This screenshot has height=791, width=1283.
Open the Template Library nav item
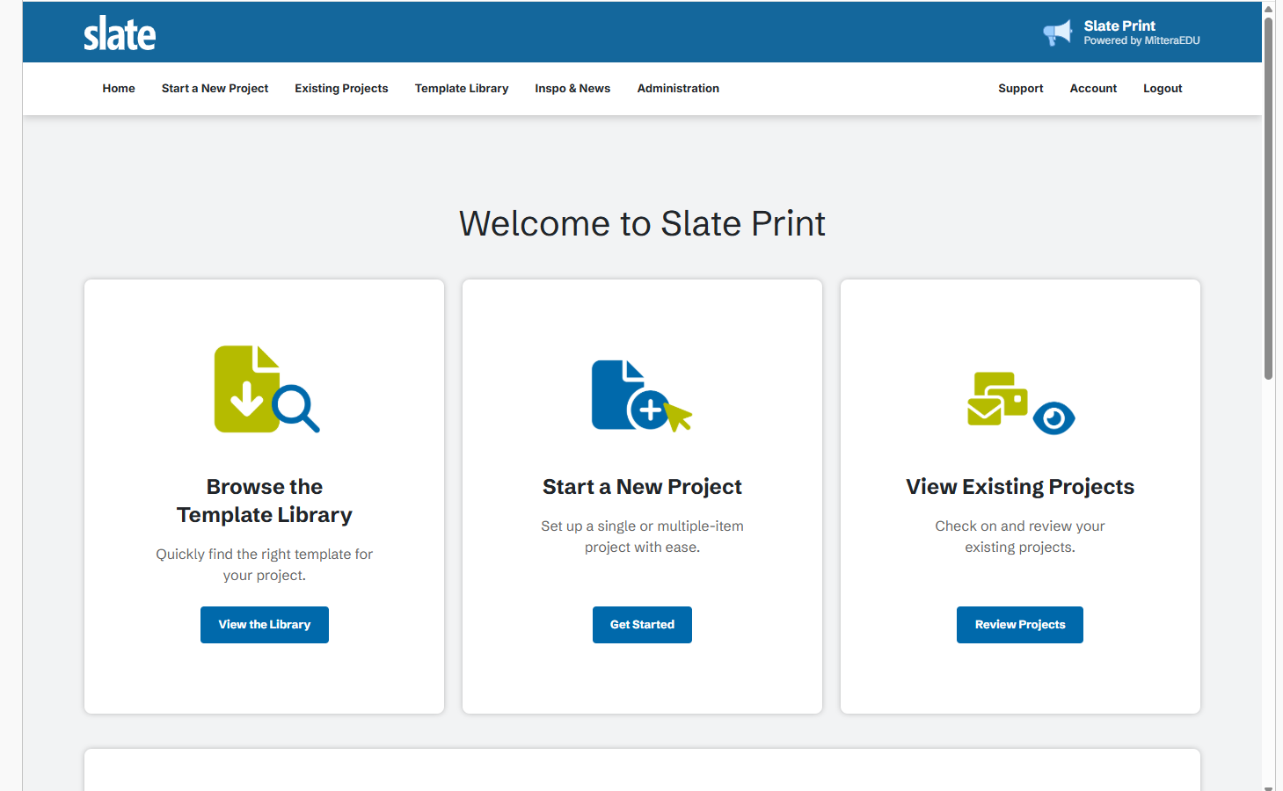click(x=462, y=89)
